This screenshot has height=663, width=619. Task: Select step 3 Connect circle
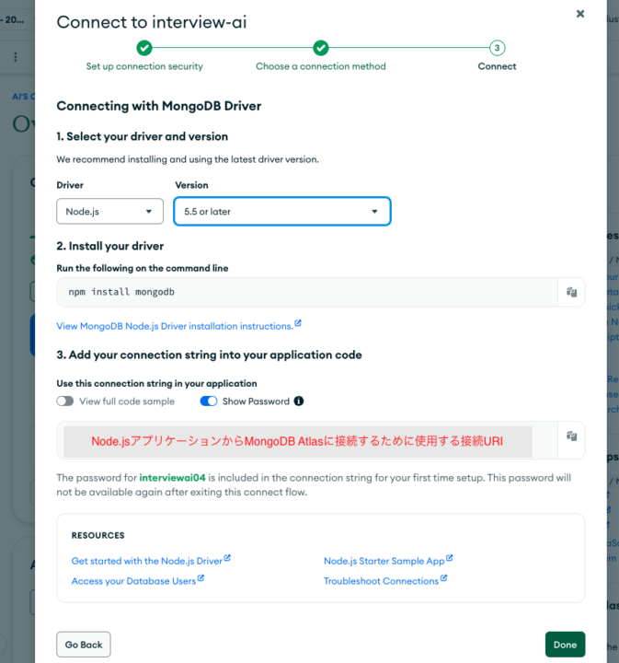pos(497,48)
